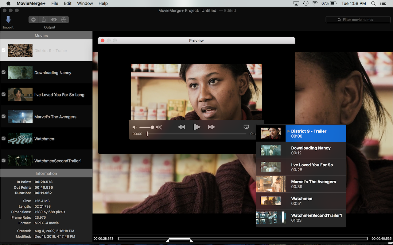Click the rewind button in Preview
Viewport: 393px width, 245px height.
pyautogui.click(x=182, y=127)
